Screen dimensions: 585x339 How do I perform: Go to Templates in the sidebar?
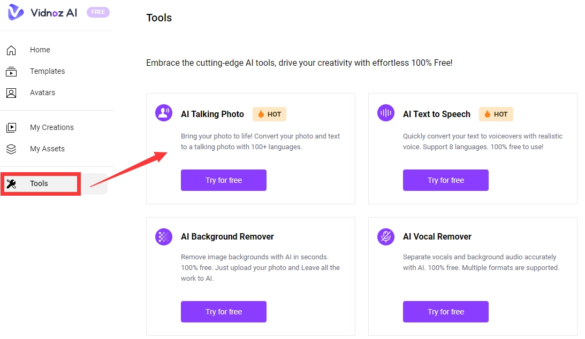pyautogui.click(x=47, y=71)
